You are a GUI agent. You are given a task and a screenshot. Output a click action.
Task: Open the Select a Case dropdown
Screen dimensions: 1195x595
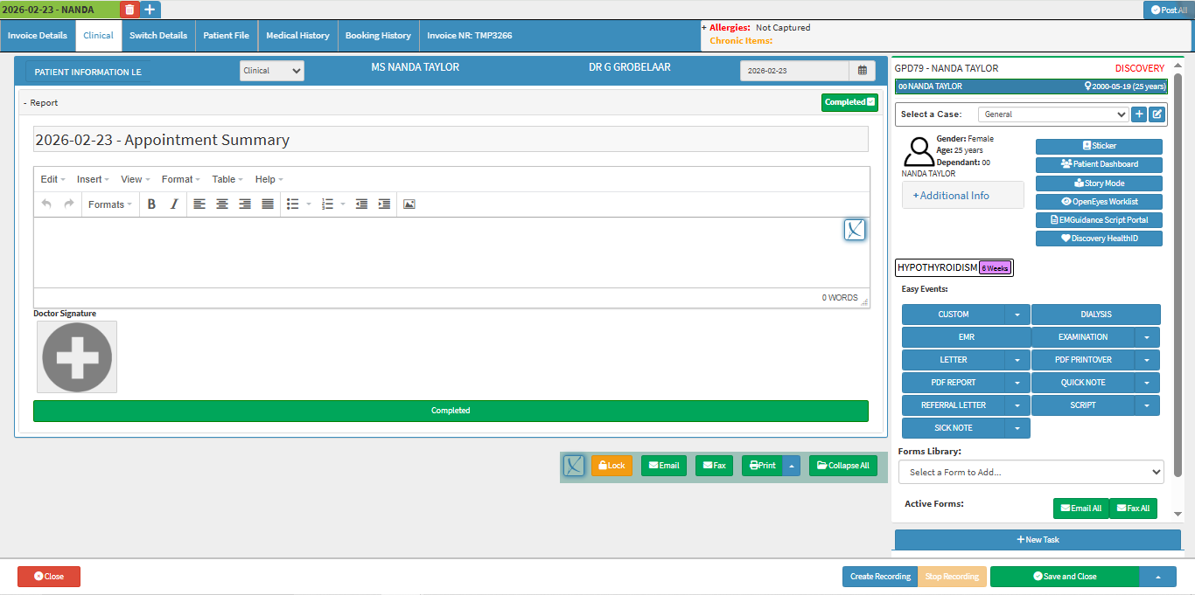point(1053,114)
